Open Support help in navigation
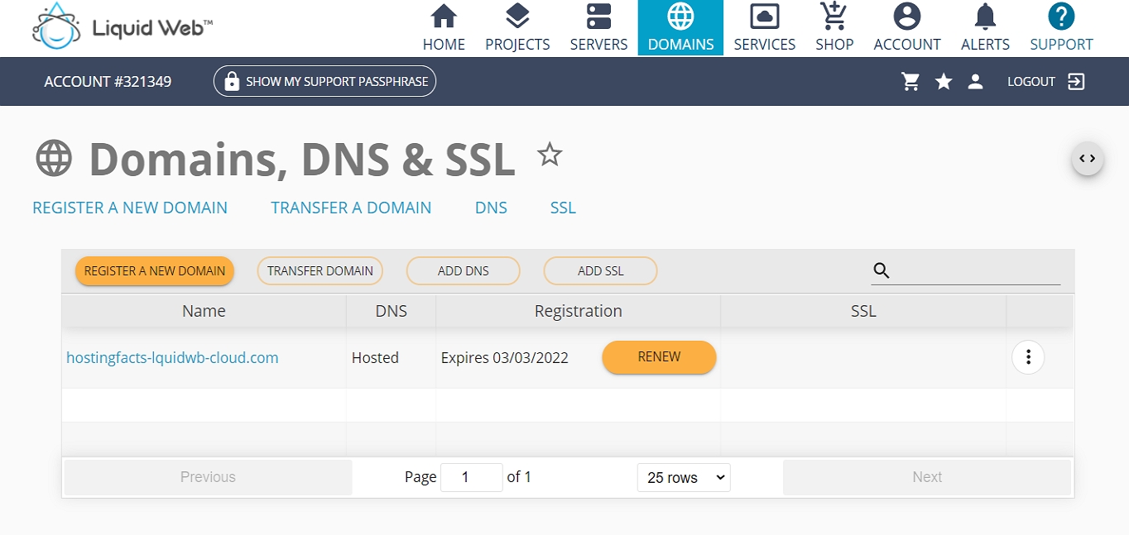This screenshot has width=1129, height=535. pyautogui.click(x=1061, y=28)
